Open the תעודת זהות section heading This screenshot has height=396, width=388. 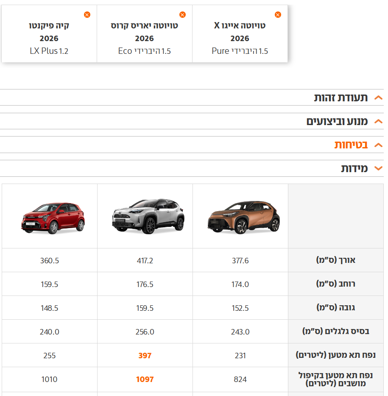[x=341, y=98]
